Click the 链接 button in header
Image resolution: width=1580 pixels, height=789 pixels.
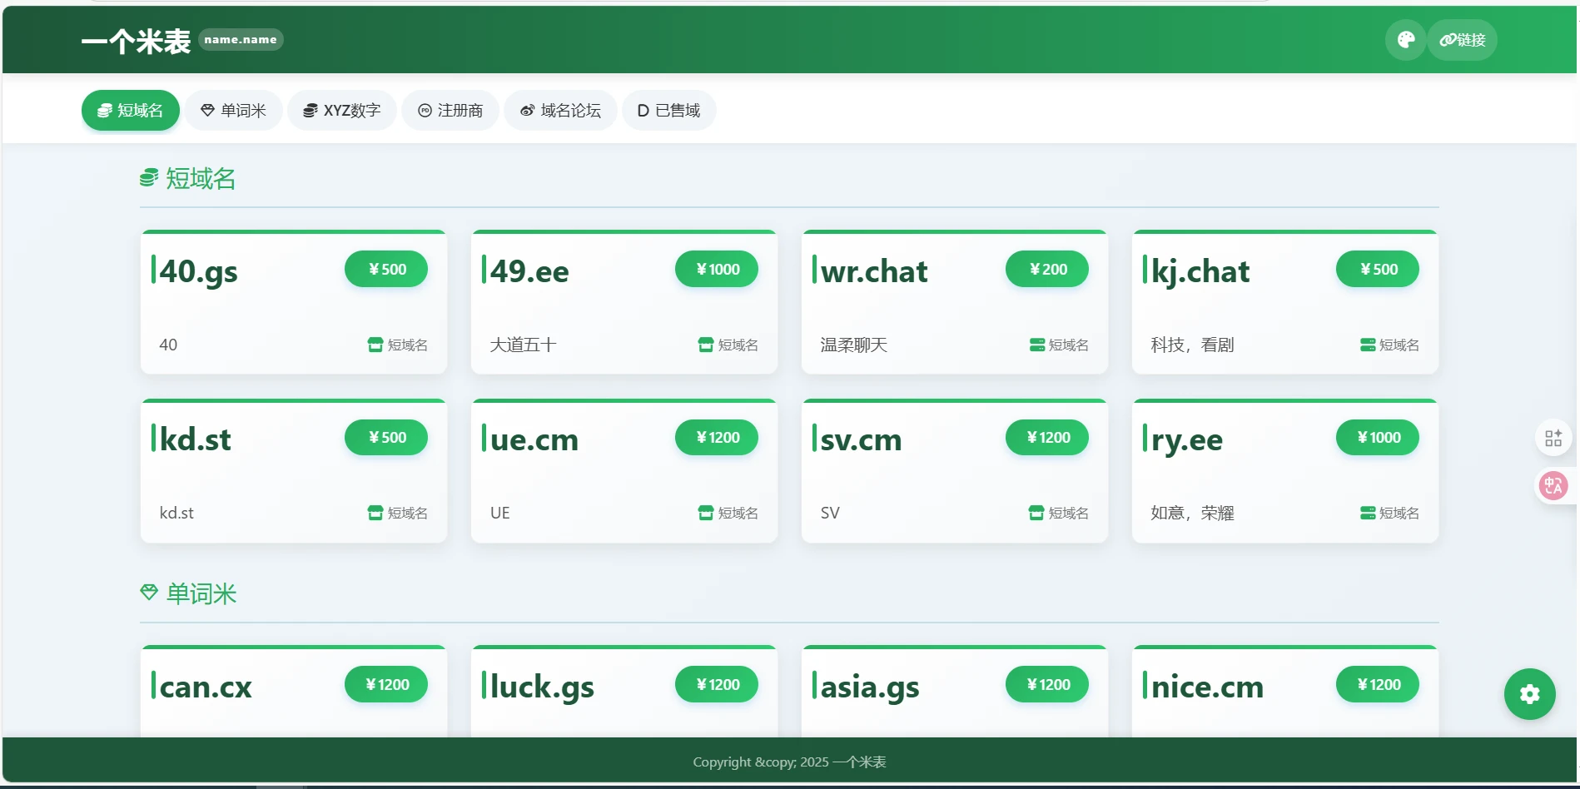(1463, 40)
